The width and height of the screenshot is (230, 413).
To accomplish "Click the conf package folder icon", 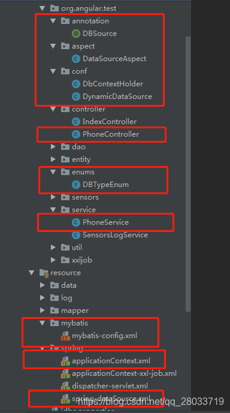I will [x=65, y=71].
